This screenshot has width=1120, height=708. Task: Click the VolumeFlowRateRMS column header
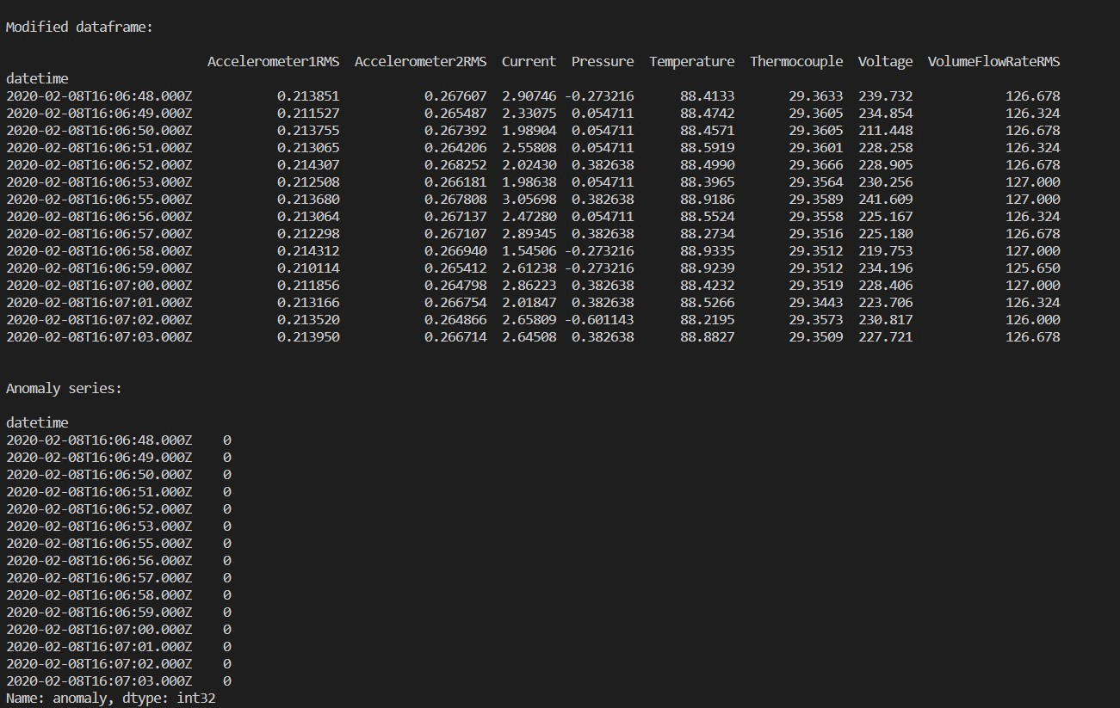(993, 61)
